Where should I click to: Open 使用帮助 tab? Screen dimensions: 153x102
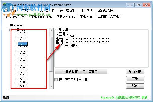pos(87,10)
